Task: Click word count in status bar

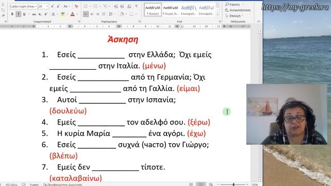Action: pos(11,184)
